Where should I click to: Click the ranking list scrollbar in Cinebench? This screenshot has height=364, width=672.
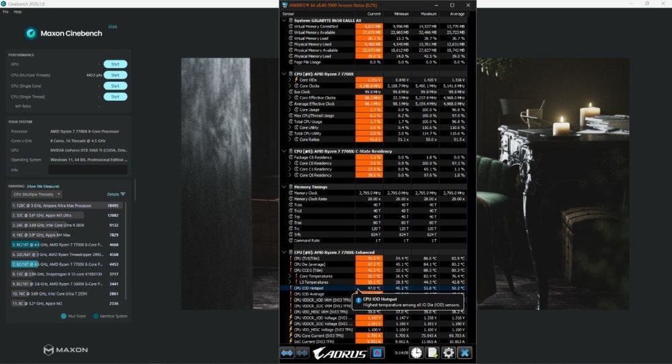pyautogui.click(x=126, y=251)
